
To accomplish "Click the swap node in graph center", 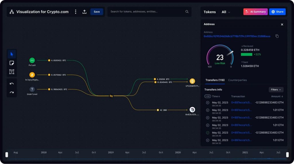I will (x=111, y=96).
